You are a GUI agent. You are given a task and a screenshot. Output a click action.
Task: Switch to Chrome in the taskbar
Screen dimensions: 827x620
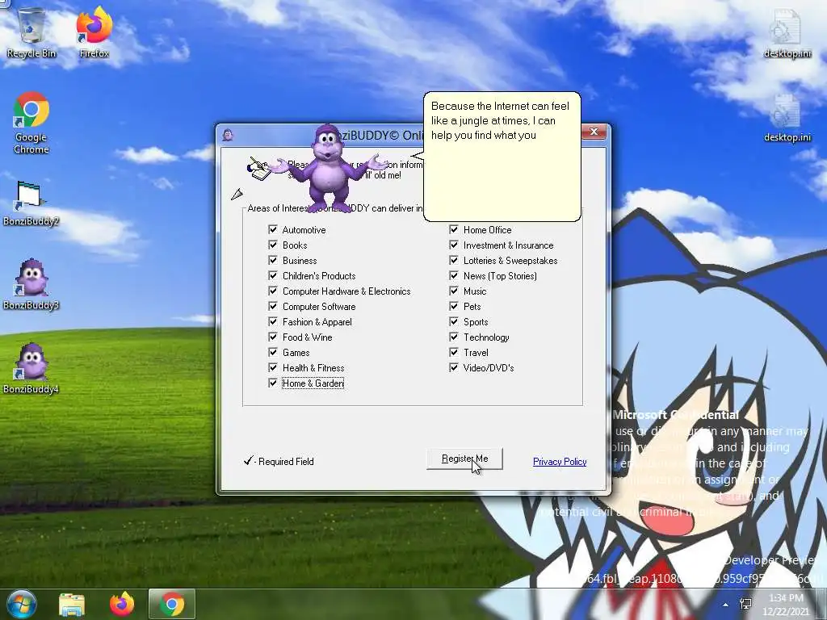coord(172,604)
